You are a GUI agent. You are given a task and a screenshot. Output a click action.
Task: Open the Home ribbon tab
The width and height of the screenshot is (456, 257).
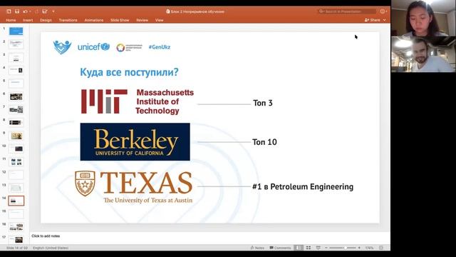point(11,20)
